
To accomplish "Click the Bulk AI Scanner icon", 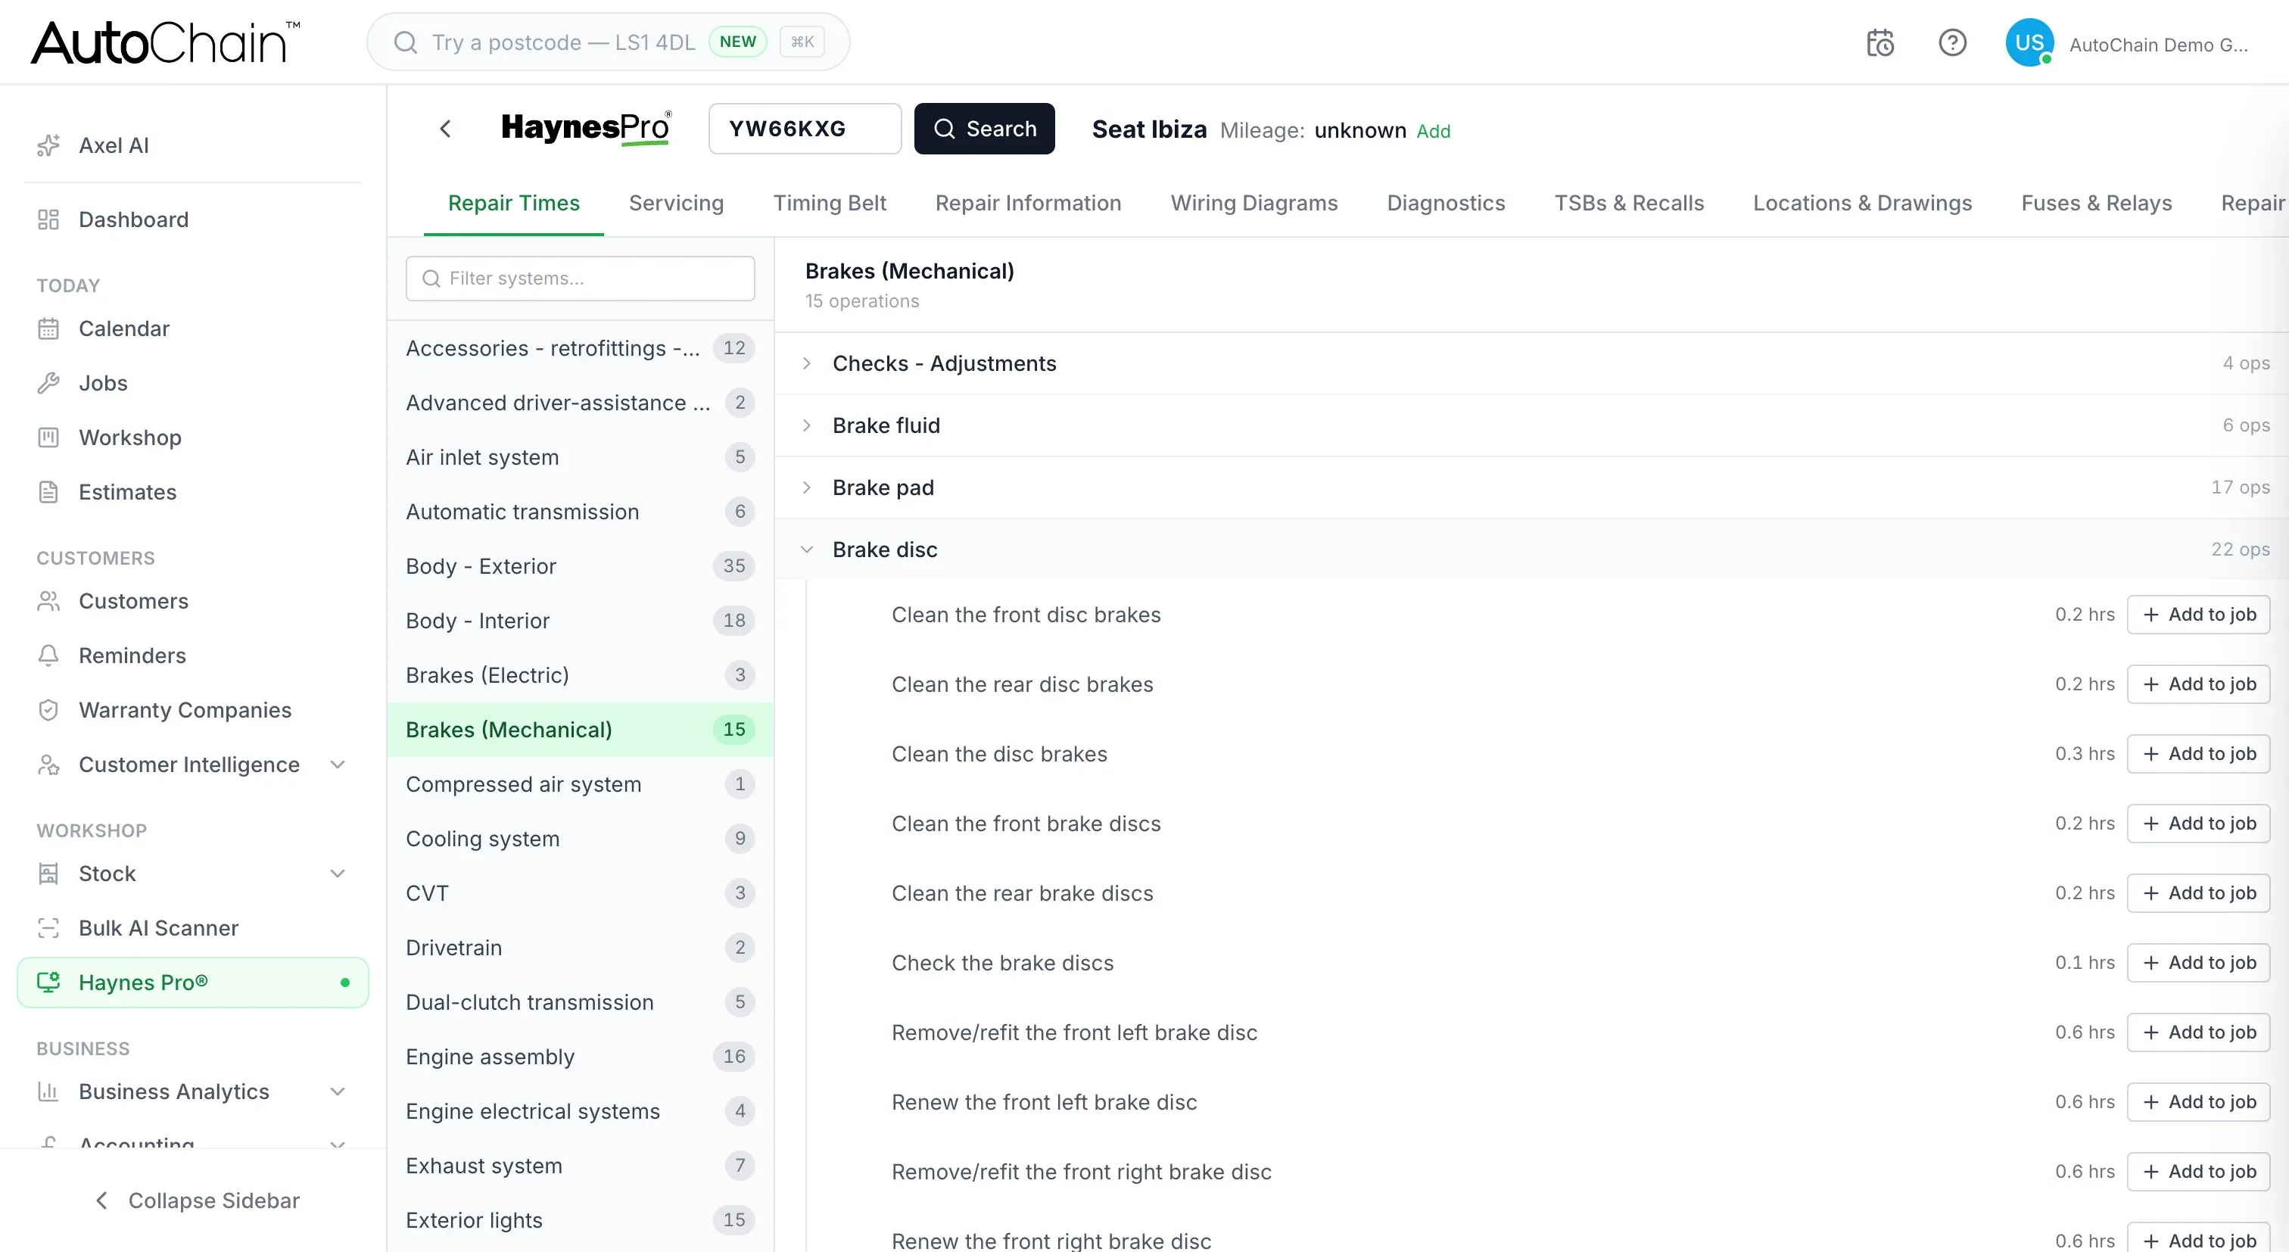I will [49, 929].
